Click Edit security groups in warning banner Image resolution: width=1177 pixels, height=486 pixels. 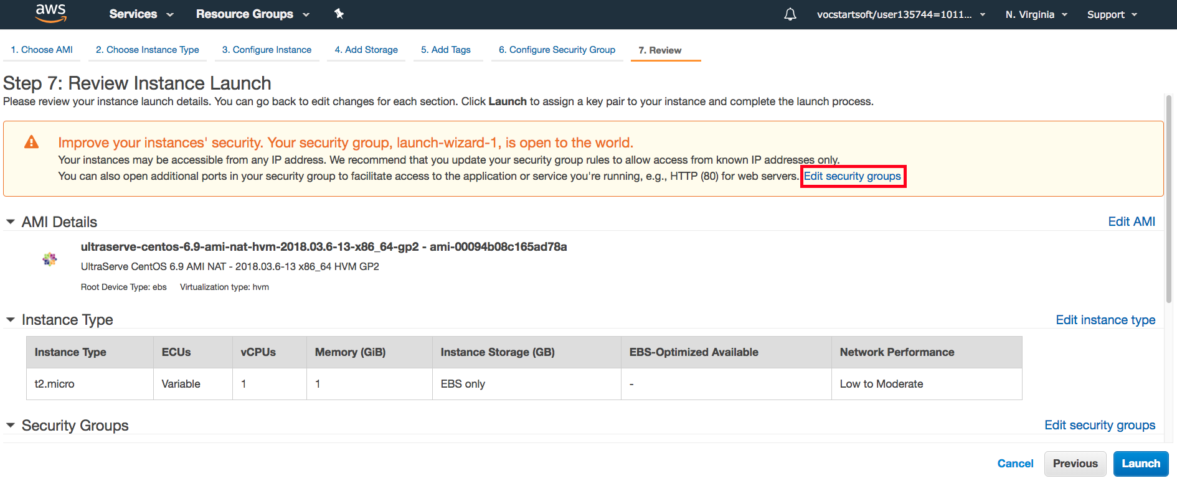coord(852,176)
